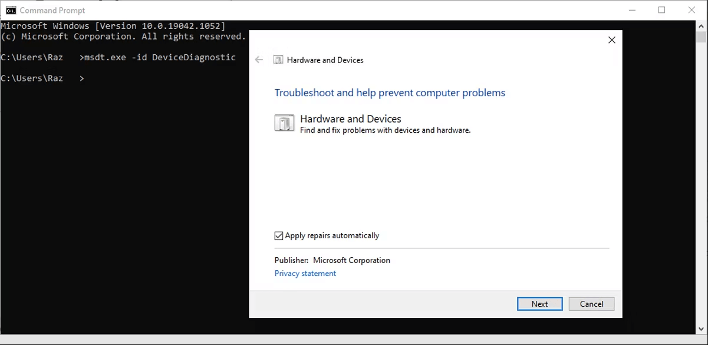Viewport: 708px width, 345px height.
Task: Open the Privacy statement link
Action: pos(305,274)
